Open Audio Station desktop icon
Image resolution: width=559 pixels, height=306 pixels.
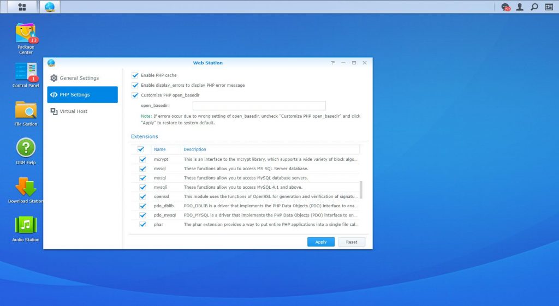(26, 229)
